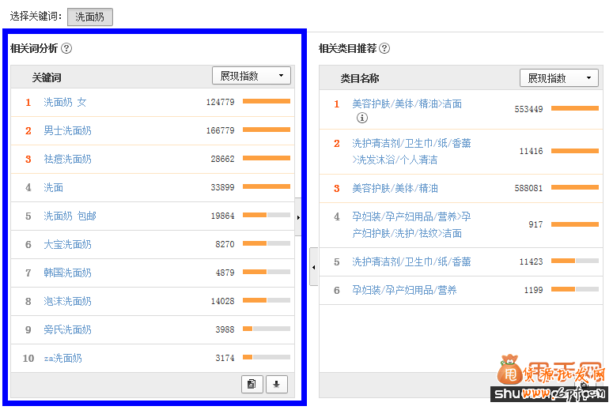Screen dimensions: 613x410
Task: Open the 韩国洗面奶 keyword link
Action: [67, 273]
